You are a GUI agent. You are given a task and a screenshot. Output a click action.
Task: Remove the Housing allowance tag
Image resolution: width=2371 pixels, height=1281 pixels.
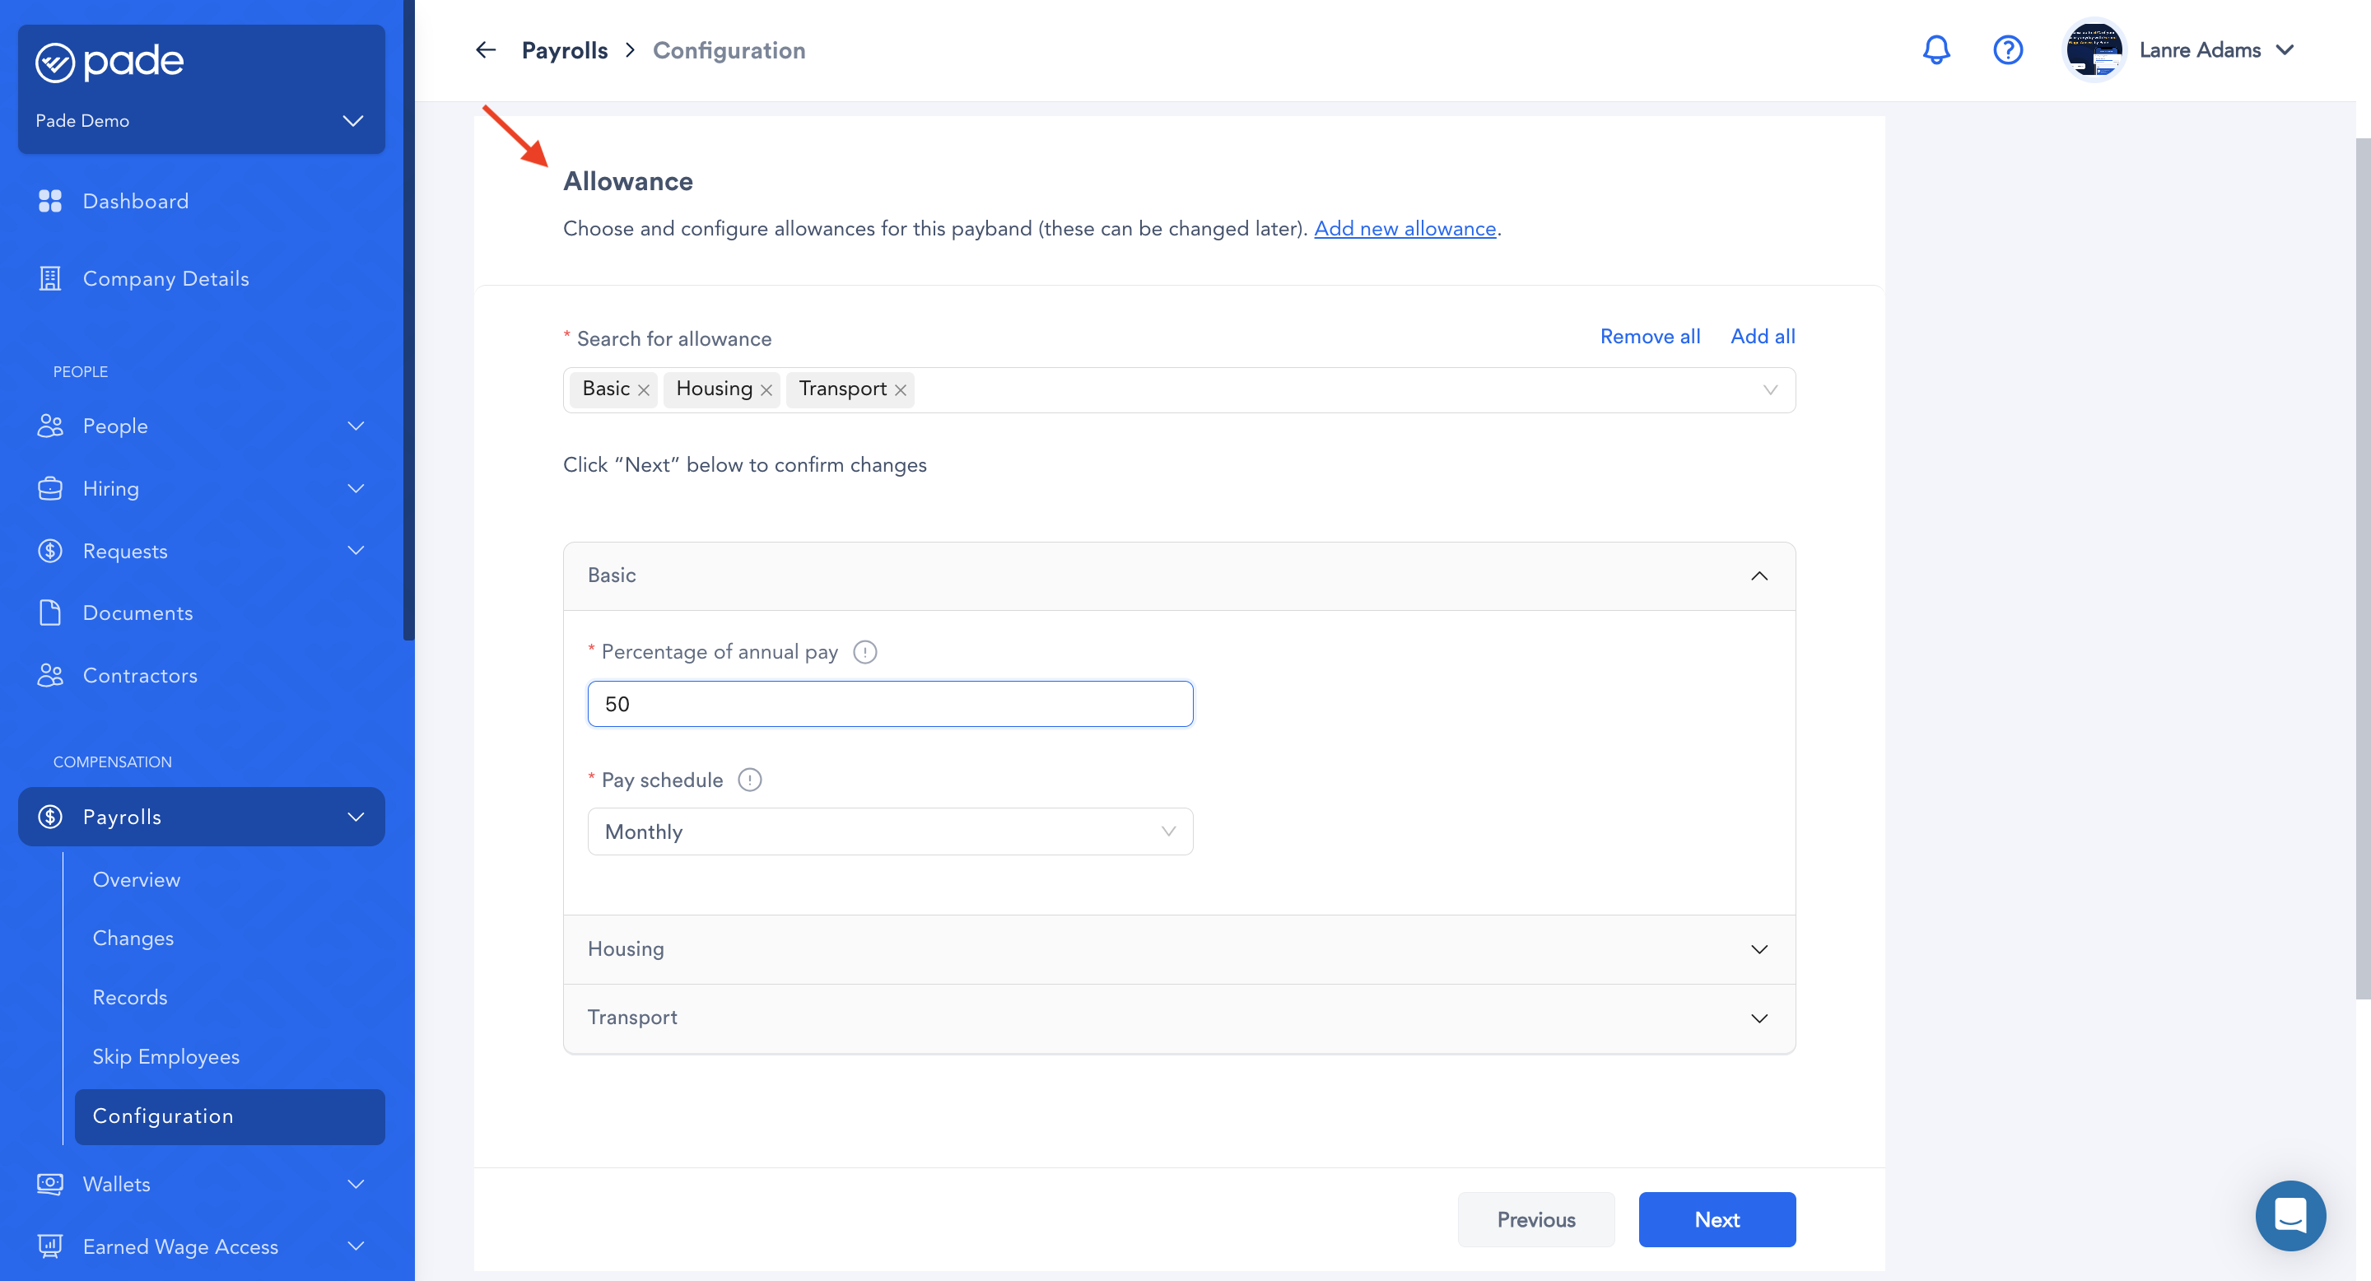(x=766, y=390)
